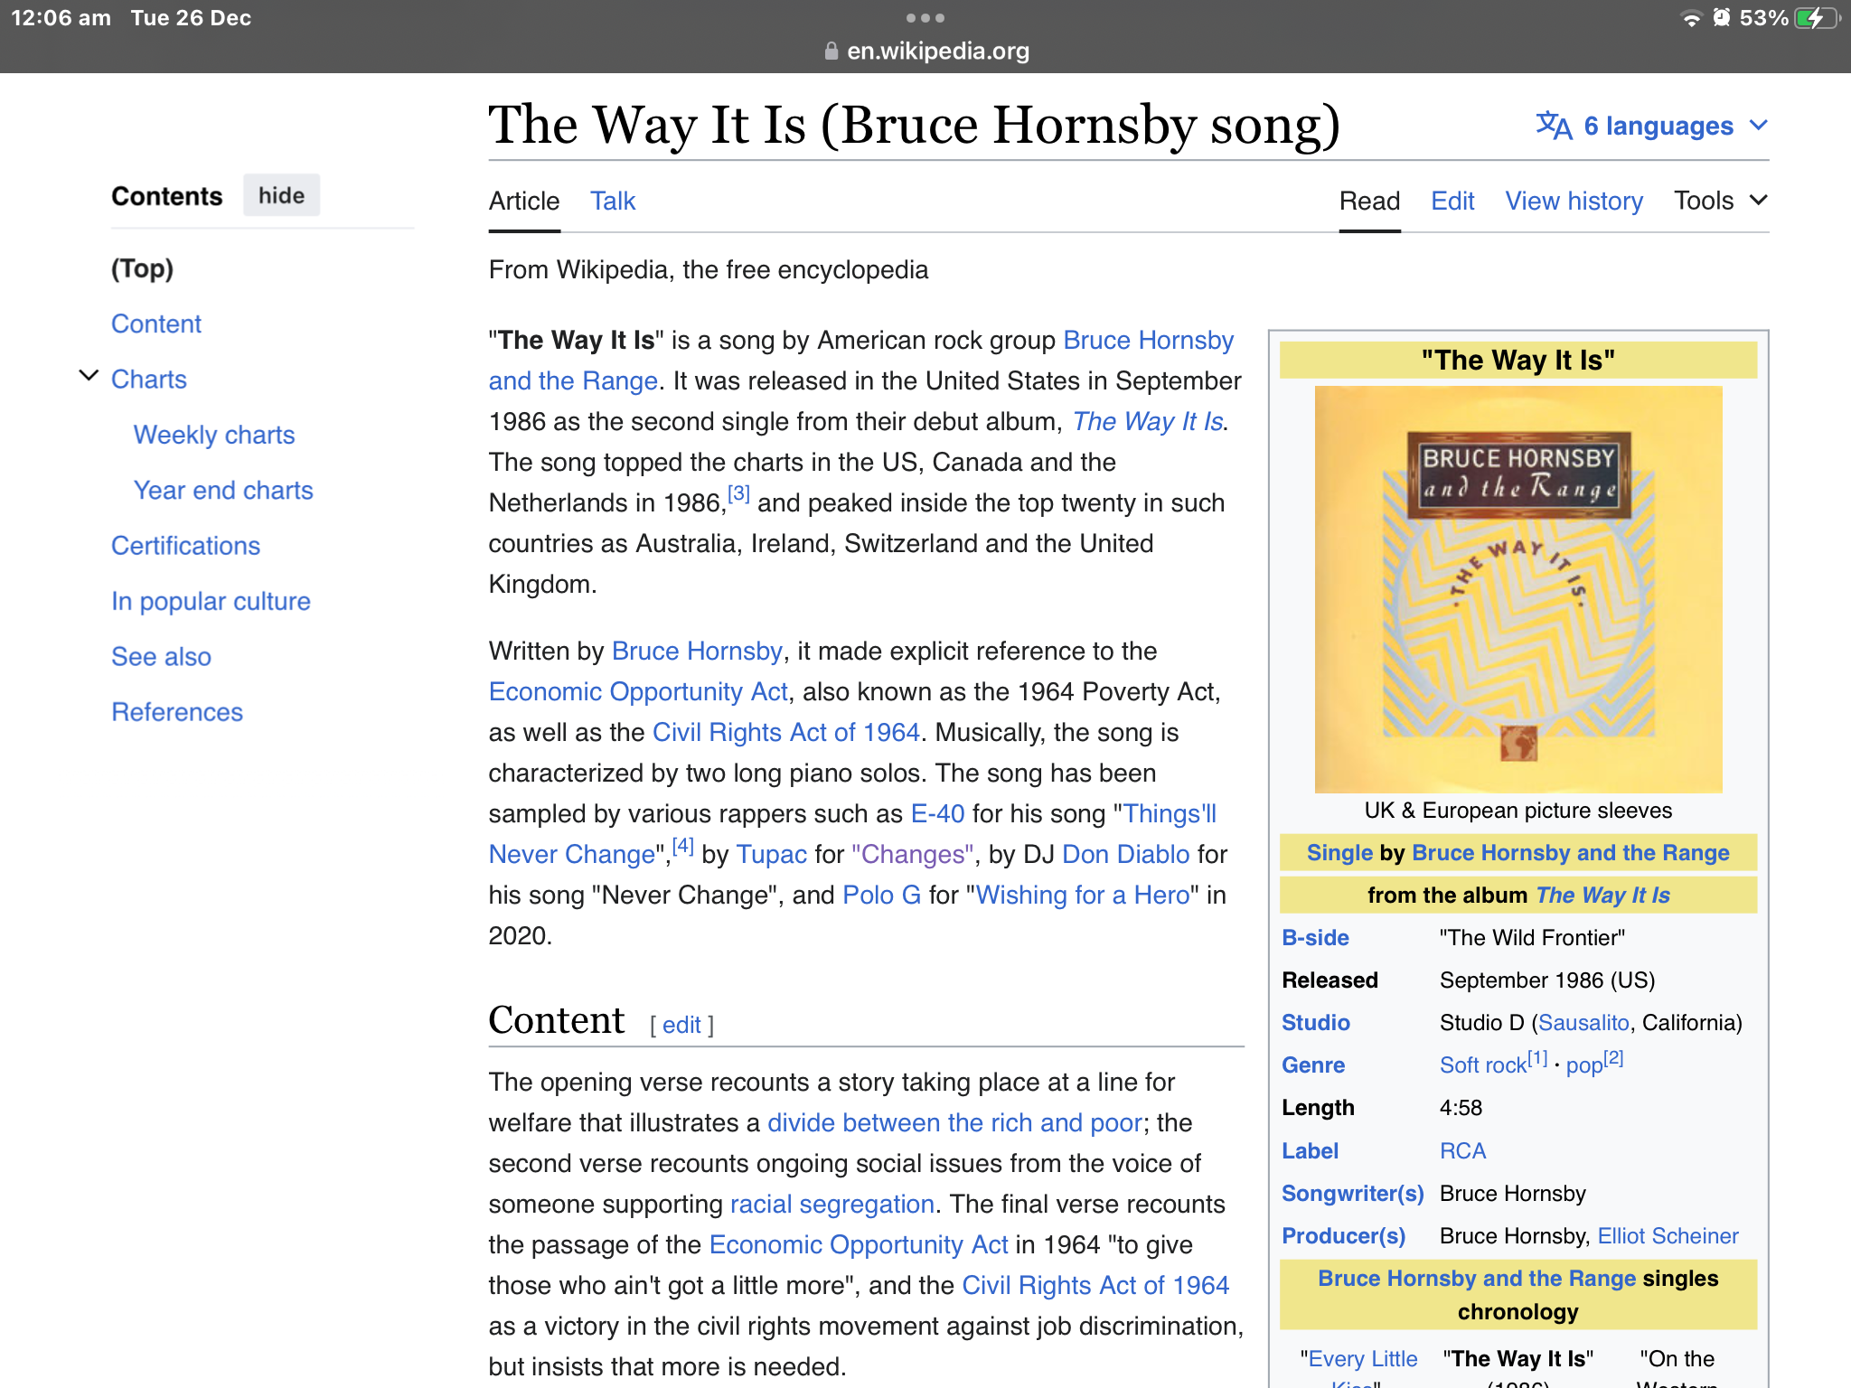
Task: Switch to the Talk tab
Action: pyautogui.click(x=612, y=201)
